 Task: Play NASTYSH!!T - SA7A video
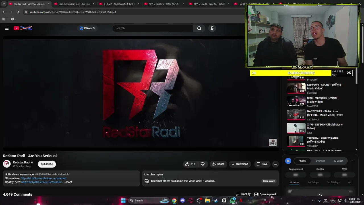(296, 115)
